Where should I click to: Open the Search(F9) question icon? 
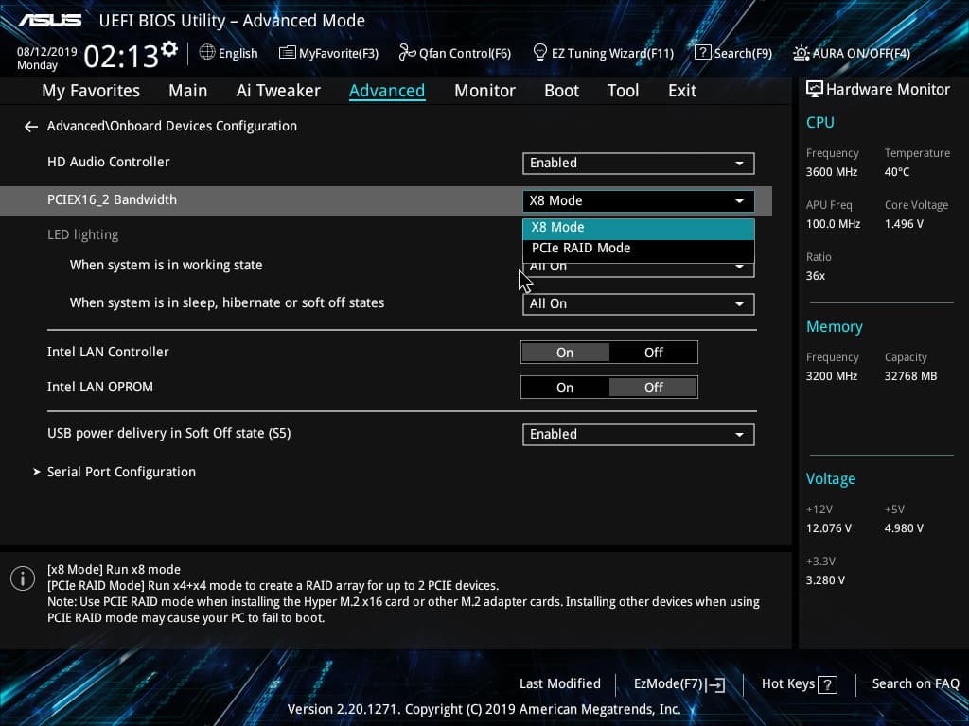pos(703,53)
